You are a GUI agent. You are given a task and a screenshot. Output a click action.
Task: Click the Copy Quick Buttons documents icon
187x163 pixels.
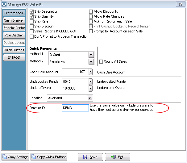[34, 157]
